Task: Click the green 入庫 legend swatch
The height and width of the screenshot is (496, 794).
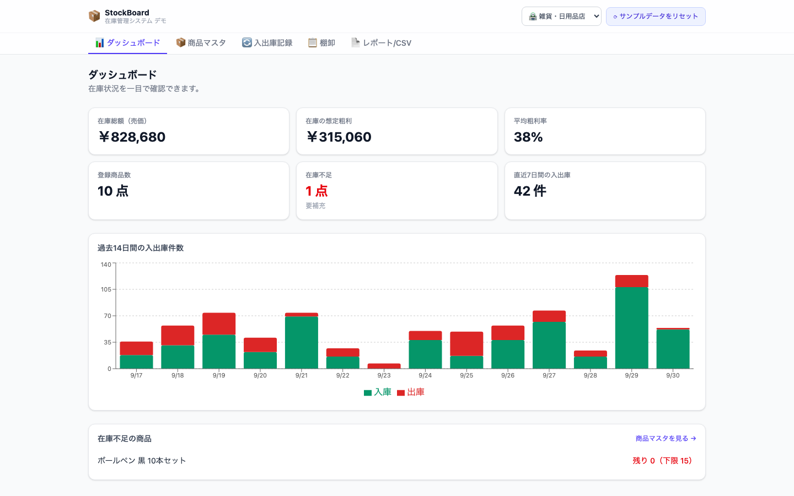Action: 368,393
